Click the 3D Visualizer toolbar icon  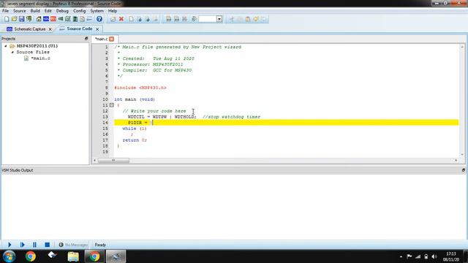click(x=61, y=19)
